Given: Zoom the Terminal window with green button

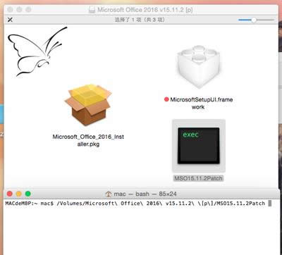Looking at the screenshot, I should (28, 194).
